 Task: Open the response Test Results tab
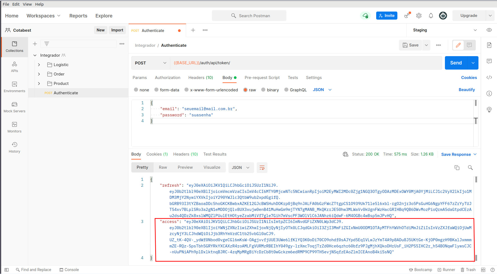215,154
